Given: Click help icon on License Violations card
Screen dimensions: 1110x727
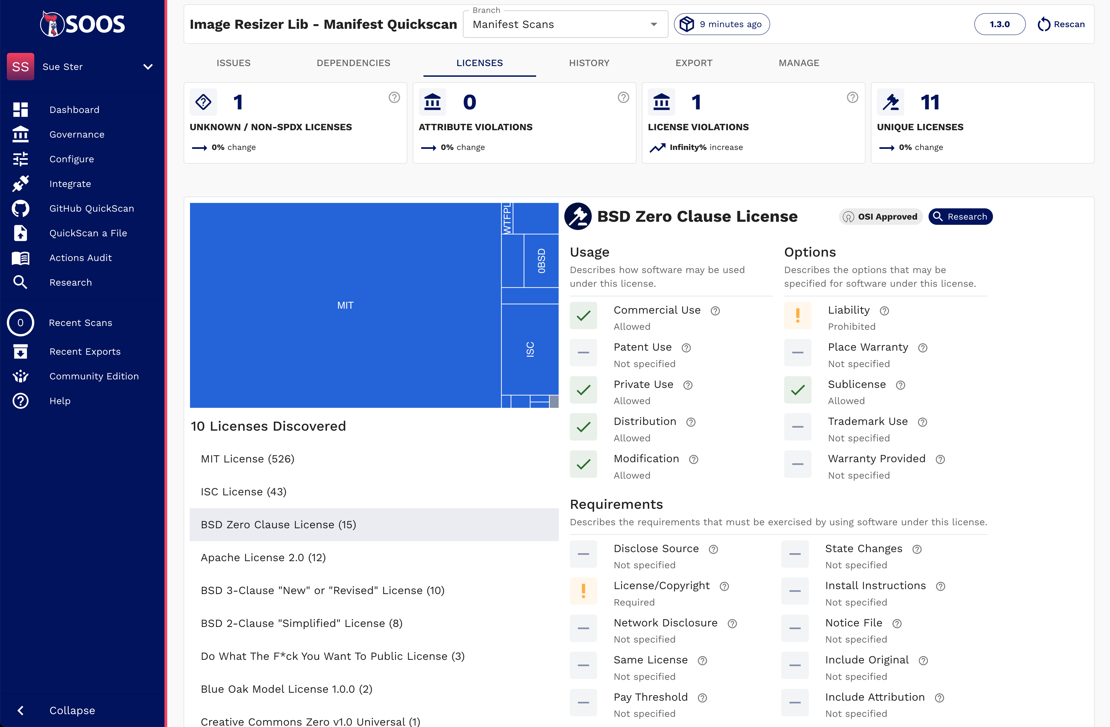Looking at the screenshot, I should click(852, 98).
